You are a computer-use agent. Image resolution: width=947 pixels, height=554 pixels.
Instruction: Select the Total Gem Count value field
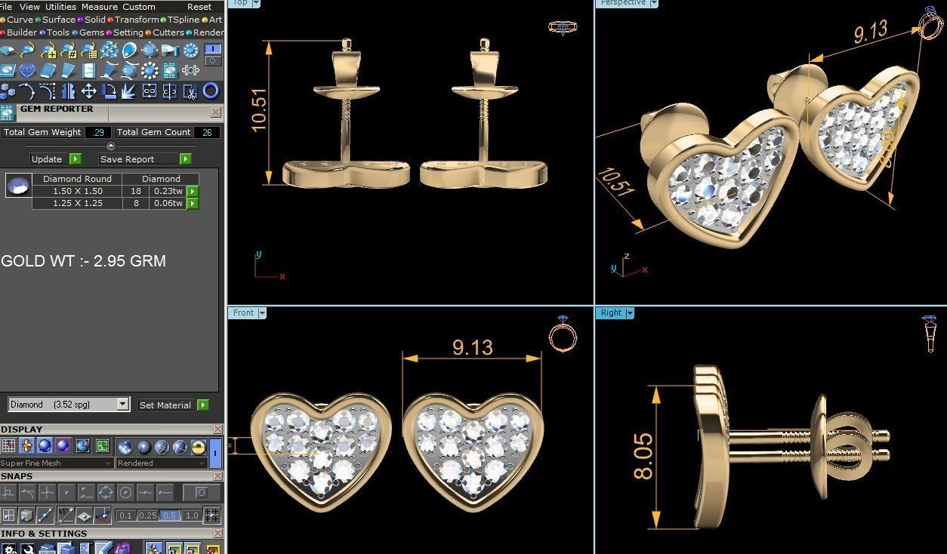coord(207,132)
